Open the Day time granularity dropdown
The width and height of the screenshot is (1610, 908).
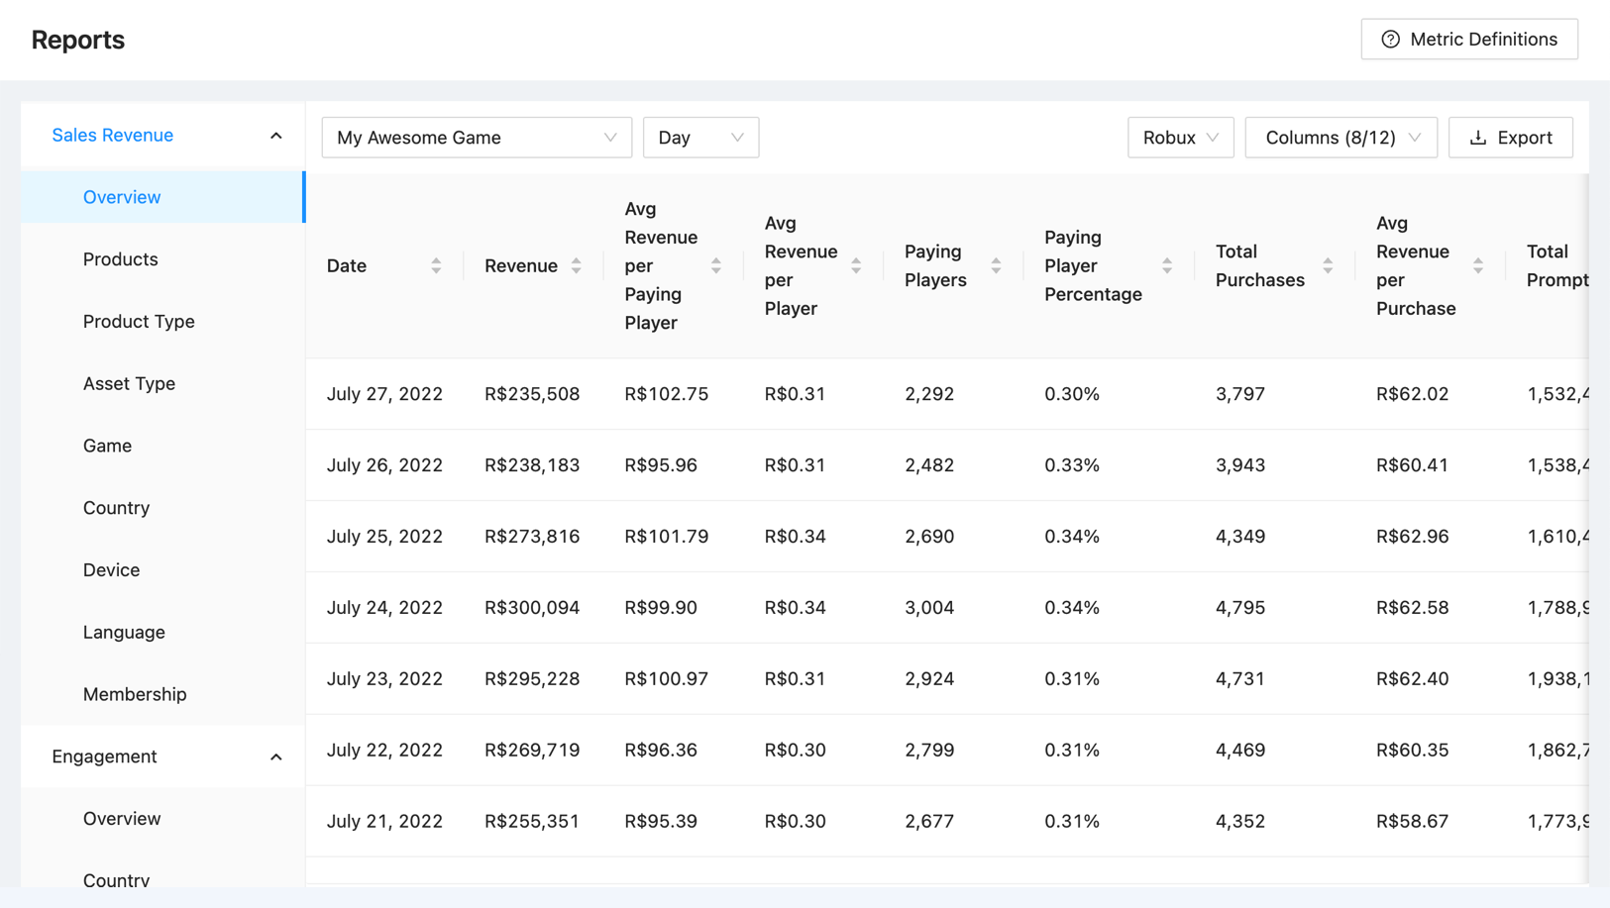click(x=700, y=138)
